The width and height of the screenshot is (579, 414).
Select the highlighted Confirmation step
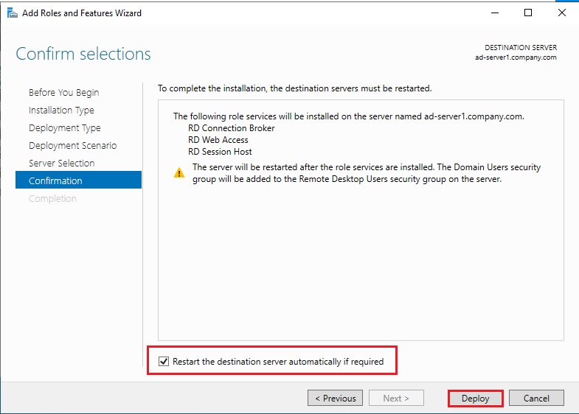[x=55, y=181]
